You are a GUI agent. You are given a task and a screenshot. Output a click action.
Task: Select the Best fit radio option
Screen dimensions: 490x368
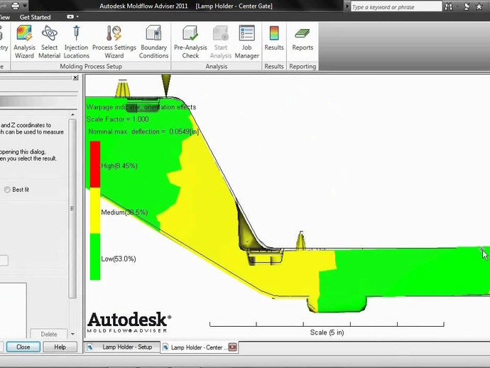[x=7, y=190]
